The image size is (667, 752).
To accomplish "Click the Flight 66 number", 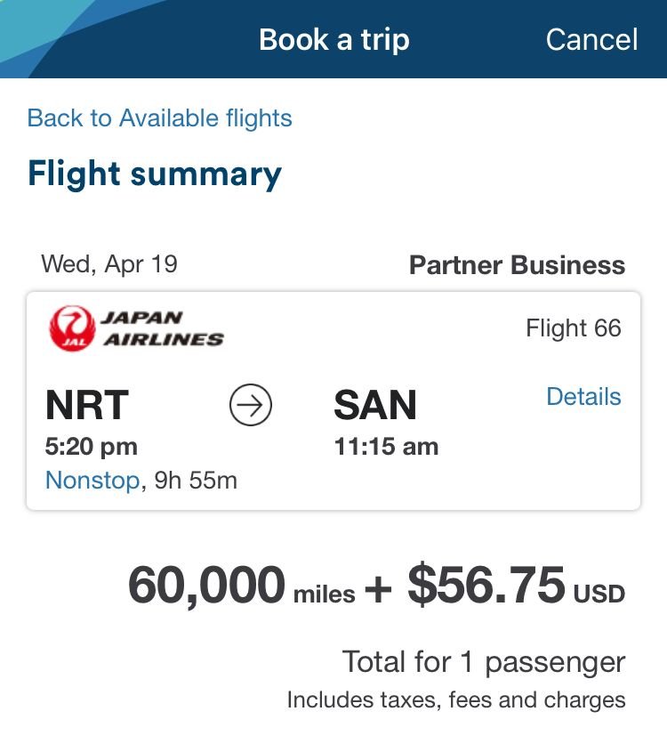I will tap(574, 328).
